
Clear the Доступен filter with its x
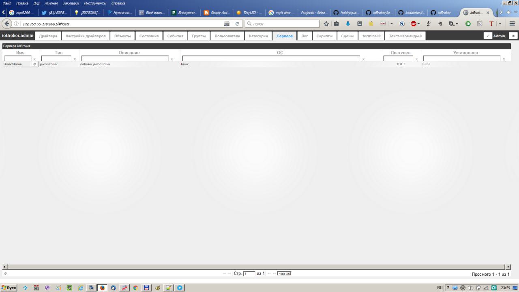point(416,59)
